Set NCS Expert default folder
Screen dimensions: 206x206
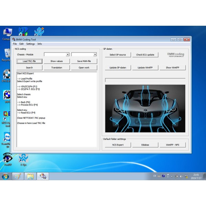pyautogui.click(x=118, y=145)
